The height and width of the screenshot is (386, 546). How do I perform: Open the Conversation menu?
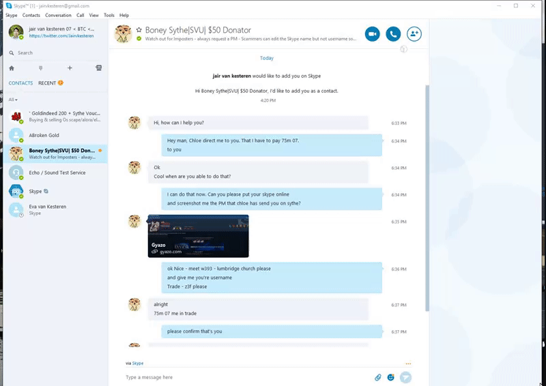pyautogui.click(x=58, y=15)
